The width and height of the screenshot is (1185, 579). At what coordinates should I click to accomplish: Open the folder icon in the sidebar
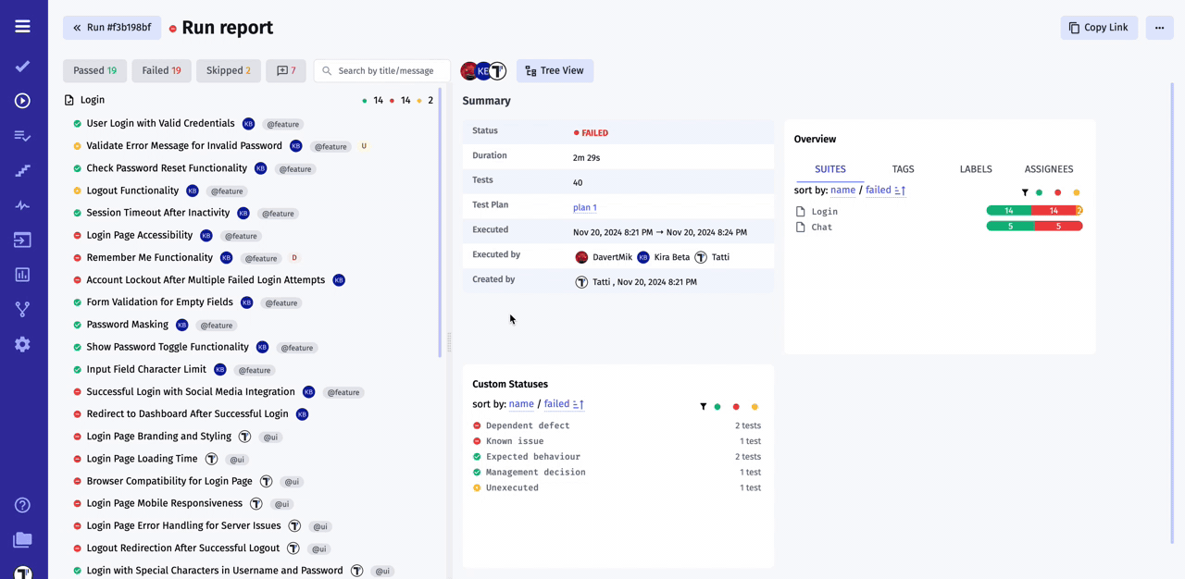click(22, 540)
